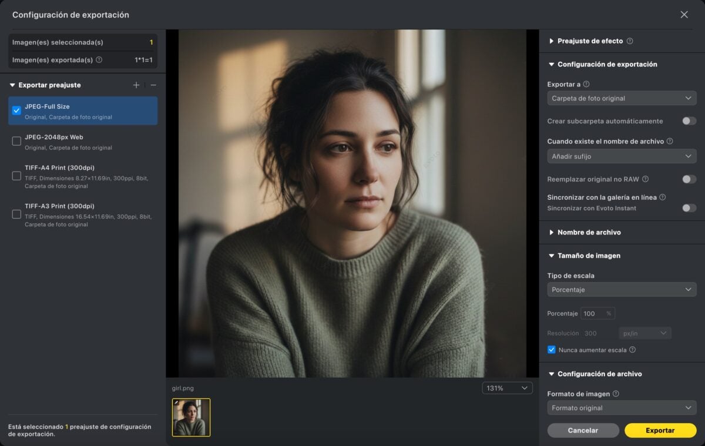The image size is (705, 446).
Task: Enable Crear subcarpeta automáticamente toggle
Action: click(x=689, y=121)
